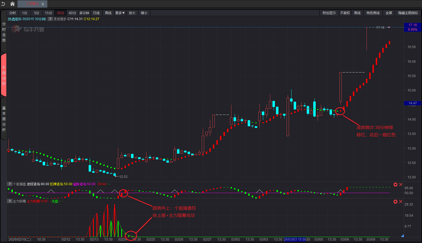Click the back arrow icon

(x=3, y=4)
